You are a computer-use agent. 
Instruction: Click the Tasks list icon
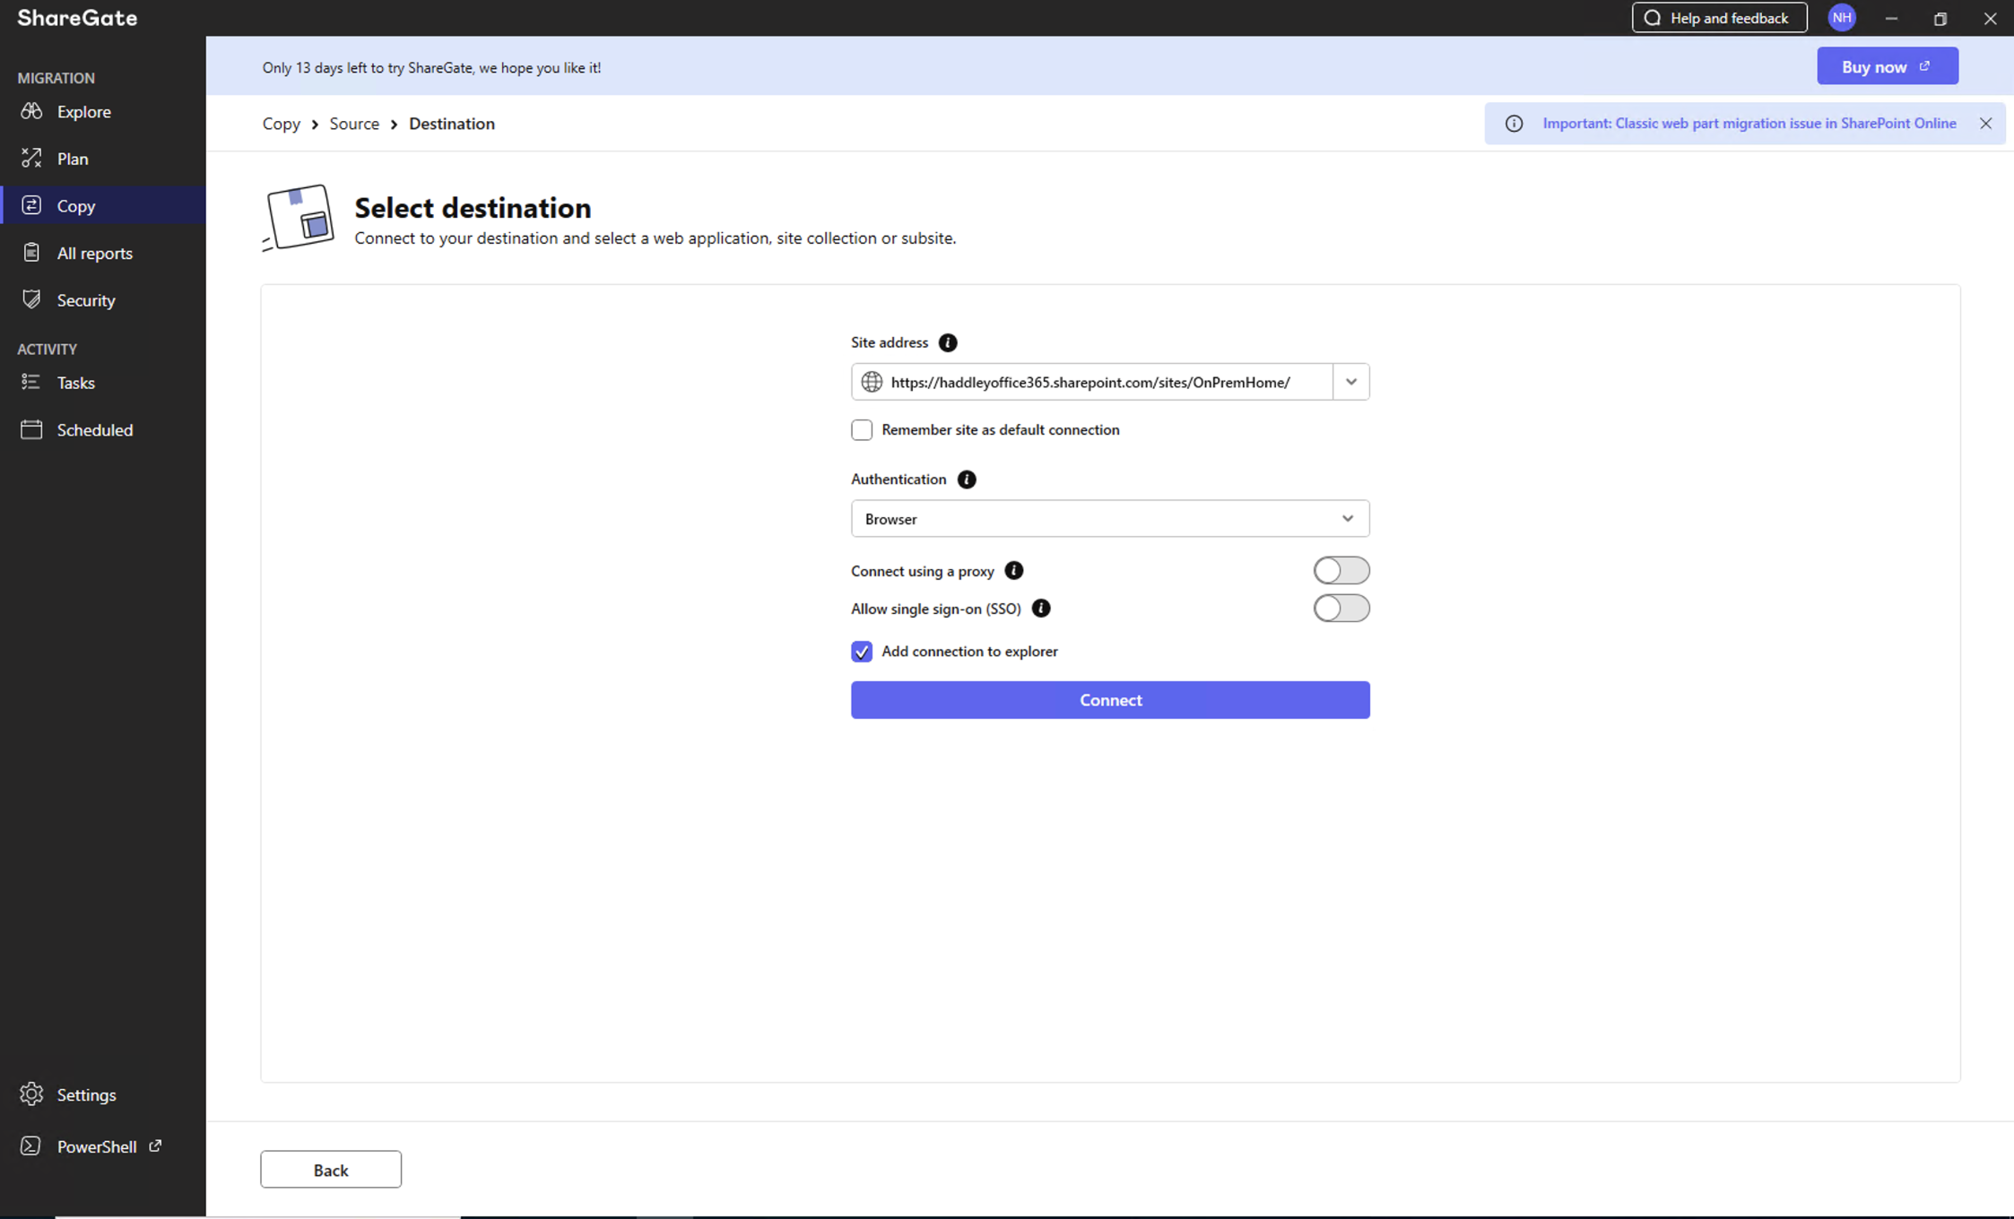pos(31,383)
